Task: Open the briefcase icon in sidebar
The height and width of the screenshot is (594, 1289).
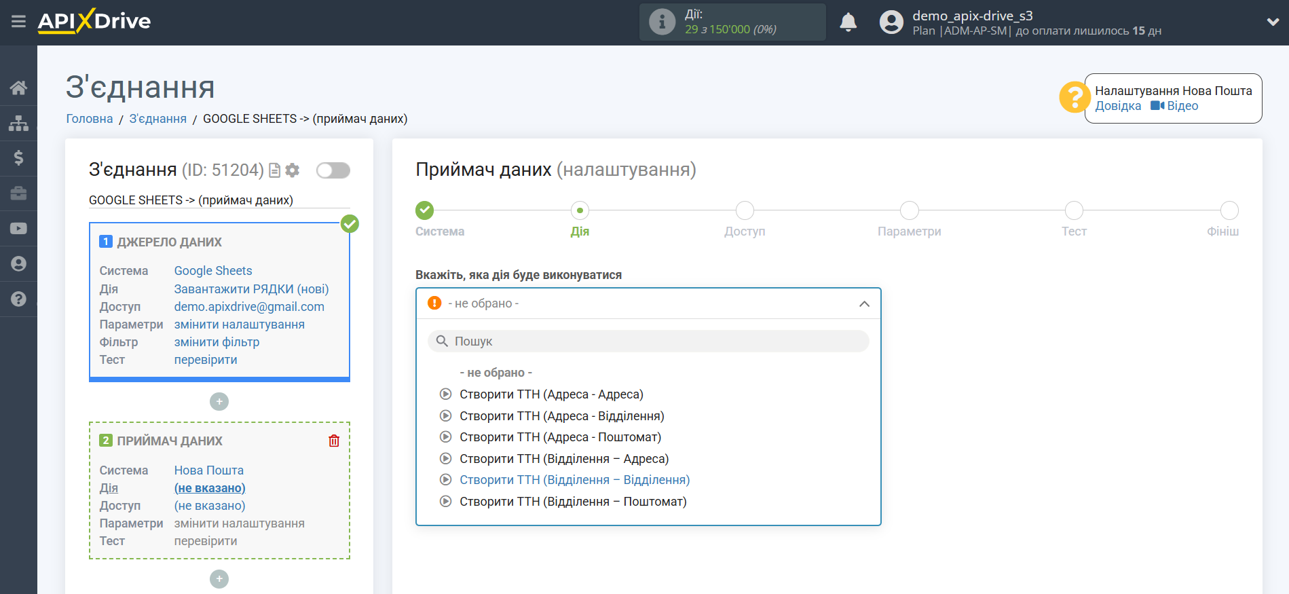Action: click(x=18, y=193)
